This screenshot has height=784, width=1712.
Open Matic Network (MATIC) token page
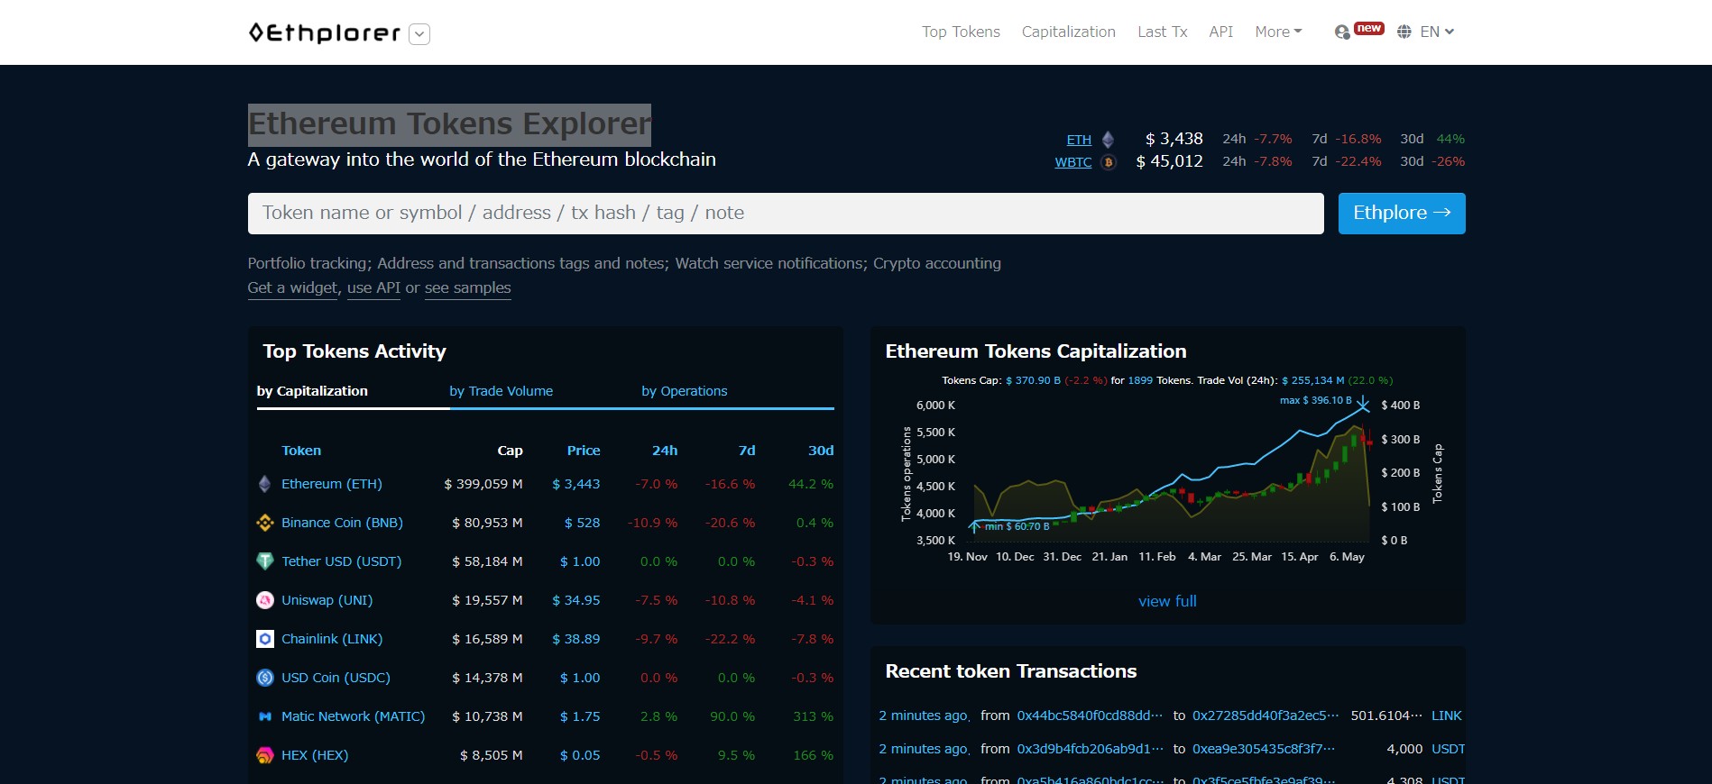click(x=353, y=716)
